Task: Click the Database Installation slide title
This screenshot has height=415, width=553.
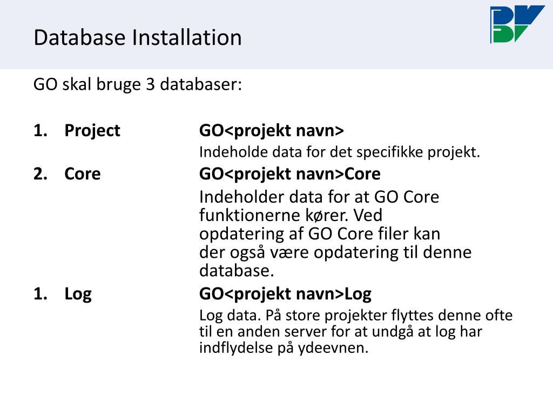Action: click(x=138, y=37)
